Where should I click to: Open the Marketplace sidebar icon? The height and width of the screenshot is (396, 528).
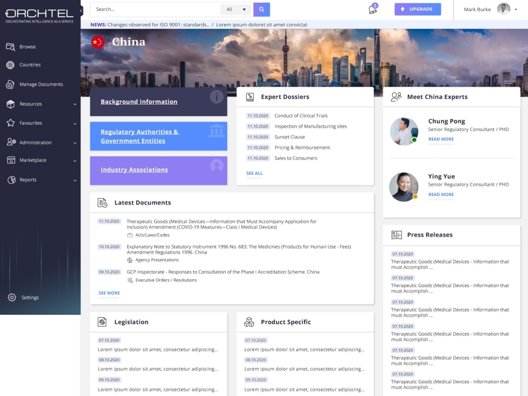11,160
